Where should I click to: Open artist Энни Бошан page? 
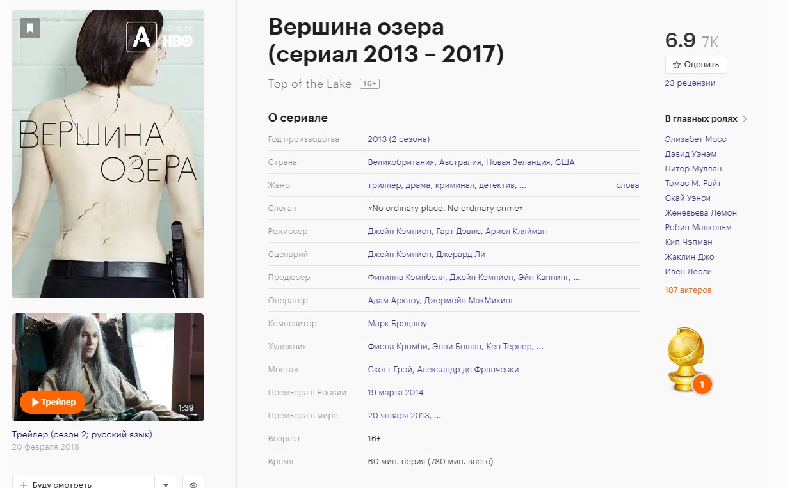point(457,347)
